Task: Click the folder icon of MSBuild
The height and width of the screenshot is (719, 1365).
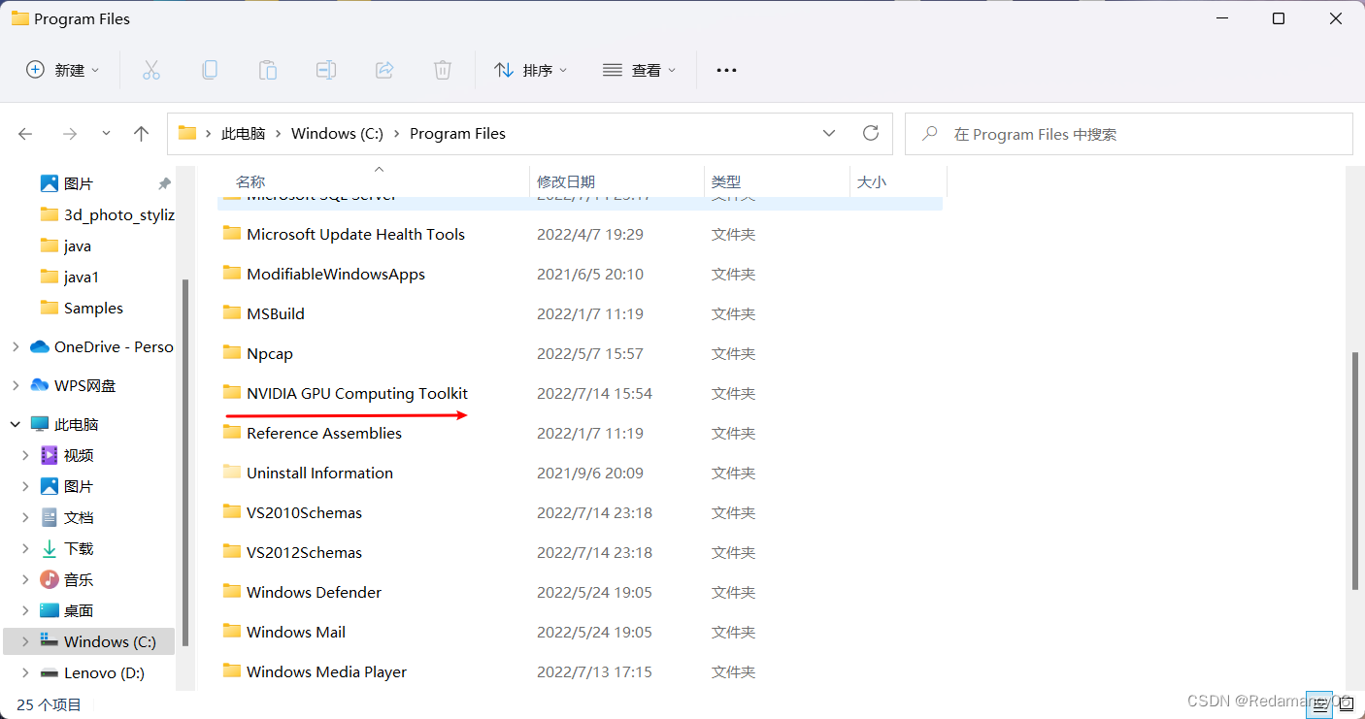Action: tap(231, 313)
